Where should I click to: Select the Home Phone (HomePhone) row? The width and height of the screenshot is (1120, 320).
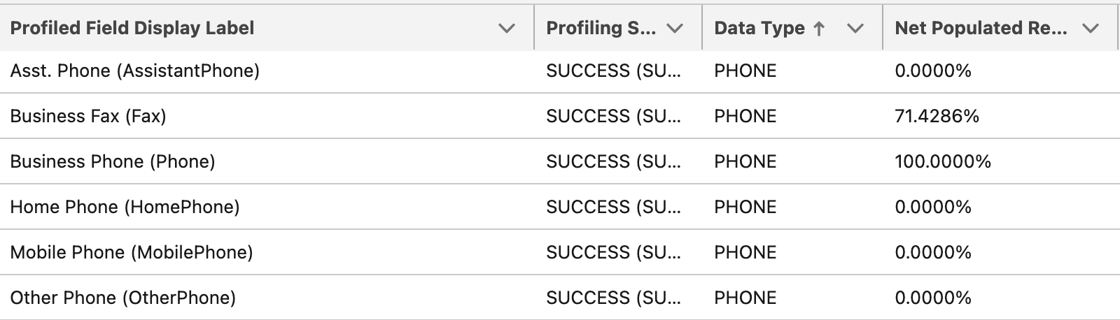point(125,207)
